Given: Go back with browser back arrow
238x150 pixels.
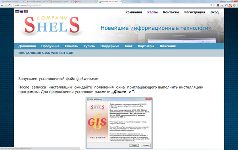Looking at the screenshot, I should (2, 5).
